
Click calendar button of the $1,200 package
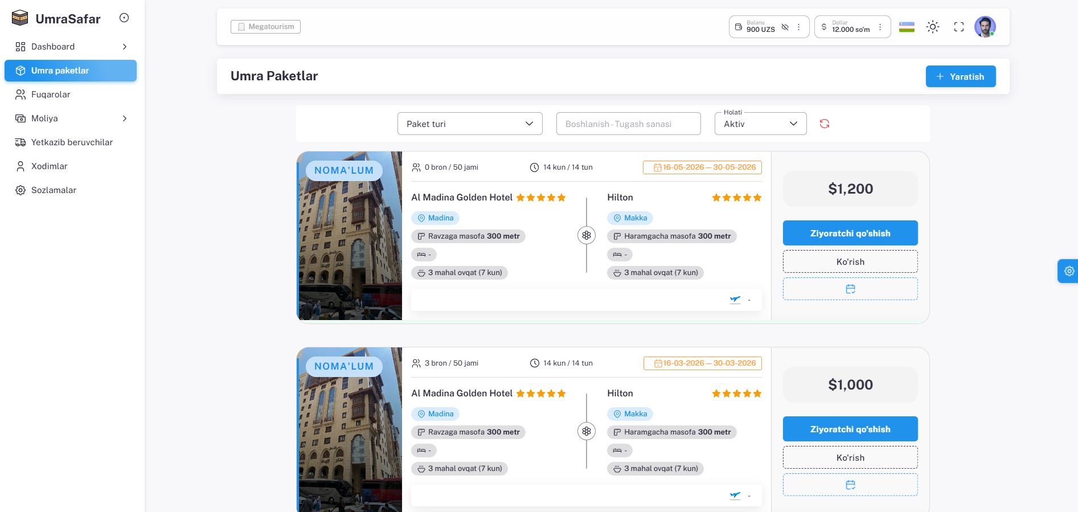coord(850,289)
